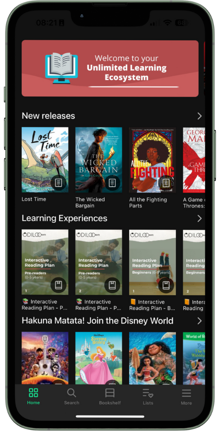Tap the 08:21 clock in status bar
Viewport: 223px width, 433px height.
click(46, 23)
